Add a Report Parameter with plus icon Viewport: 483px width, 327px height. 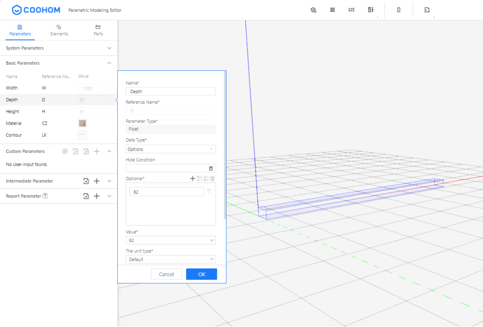coord(97,196)
